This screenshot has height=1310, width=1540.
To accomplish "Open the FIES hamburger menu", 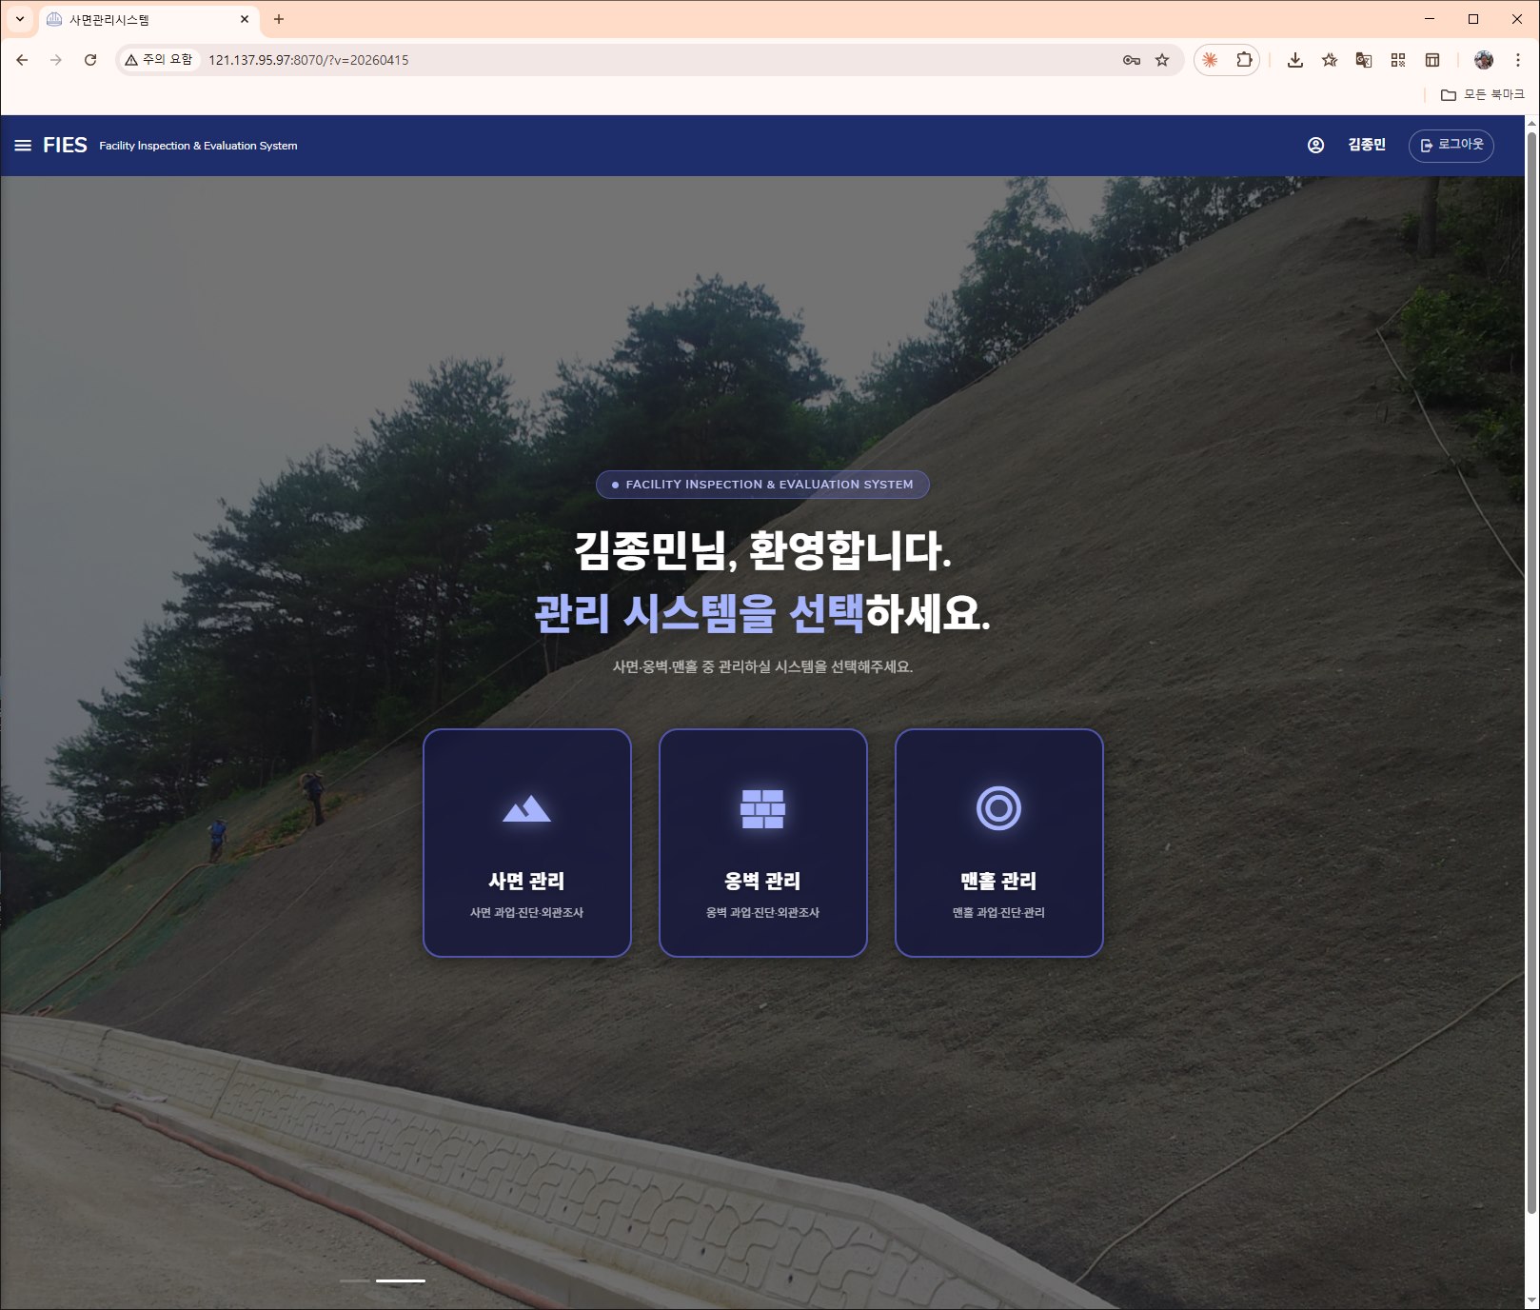I will click(x=23, y=145).
